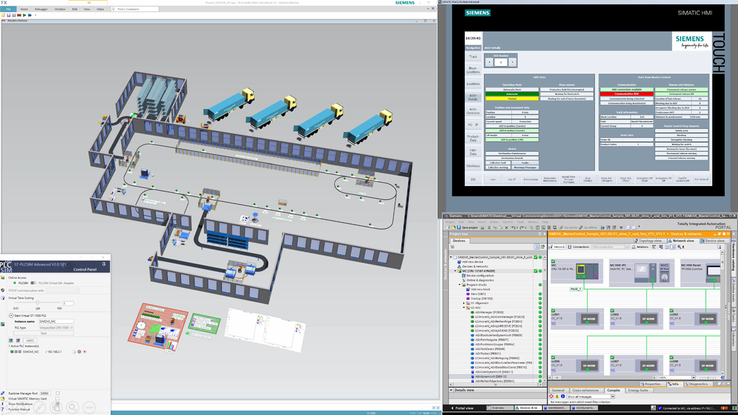Click the pin icon on PLCSIM Control Panel
738x415 pixels.
tap(104, 264)
